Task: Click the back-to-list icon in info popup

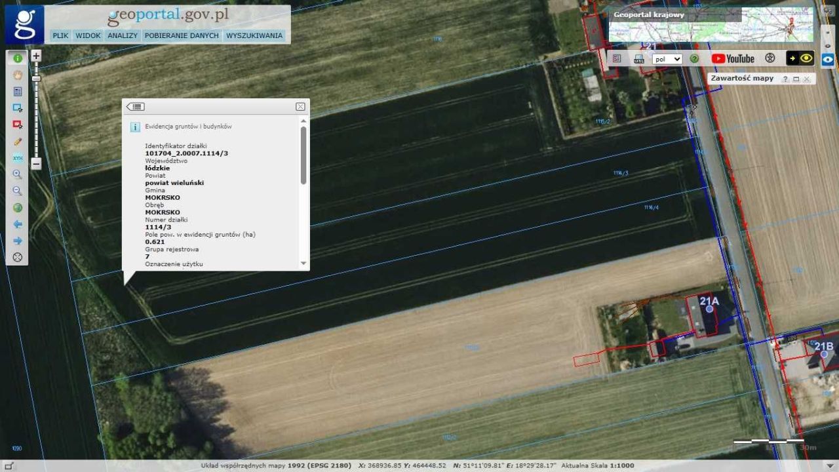Action: pos(136,107)
